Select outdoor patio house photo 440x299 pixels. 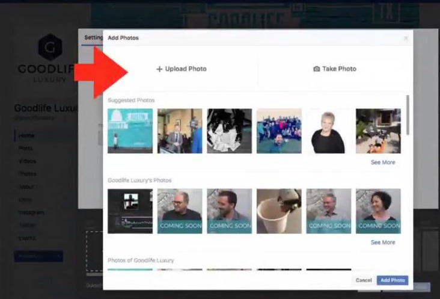pyautogui.click(x=378, y=131)
